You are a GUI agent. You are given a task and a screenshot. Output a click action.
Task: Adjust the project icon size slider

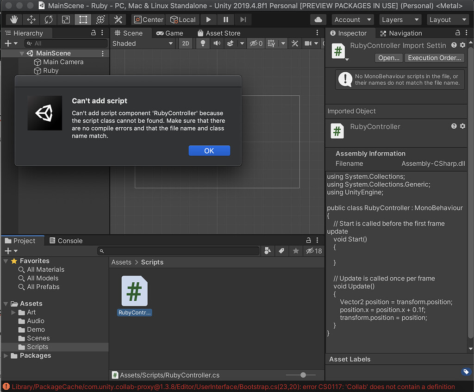pos(303,375)
